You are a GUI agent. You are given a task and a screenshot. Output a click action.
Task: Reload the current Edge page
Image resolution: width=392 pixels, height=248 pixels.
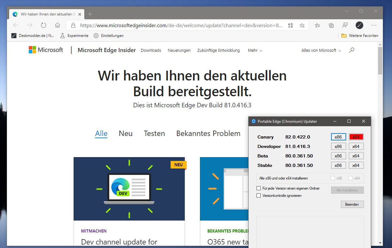44,25
